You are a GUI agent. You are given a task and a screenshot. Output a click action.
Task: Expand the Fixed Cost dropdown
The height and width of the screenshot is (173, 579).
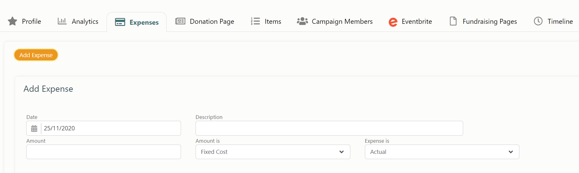click(273, 152)
